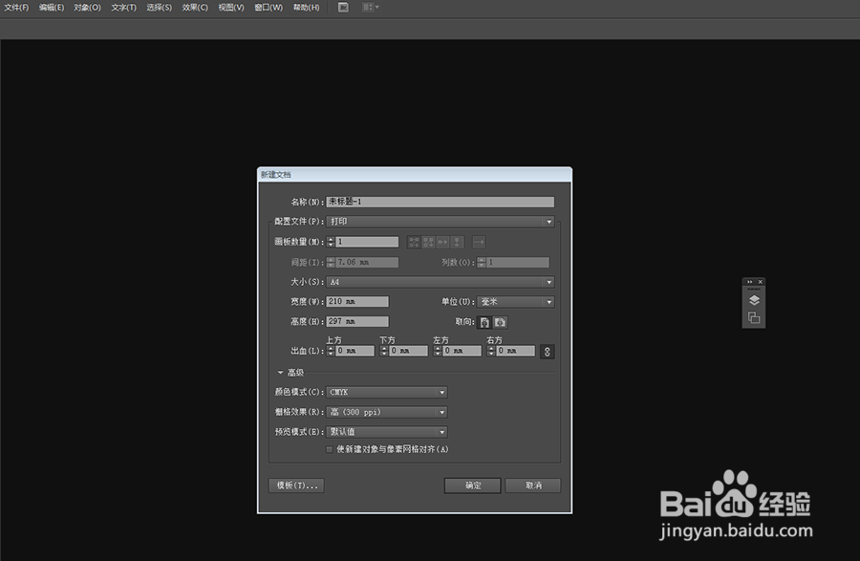Toggle the bleed values link chain
Viewport: 860px width, 561px height.
547,351
